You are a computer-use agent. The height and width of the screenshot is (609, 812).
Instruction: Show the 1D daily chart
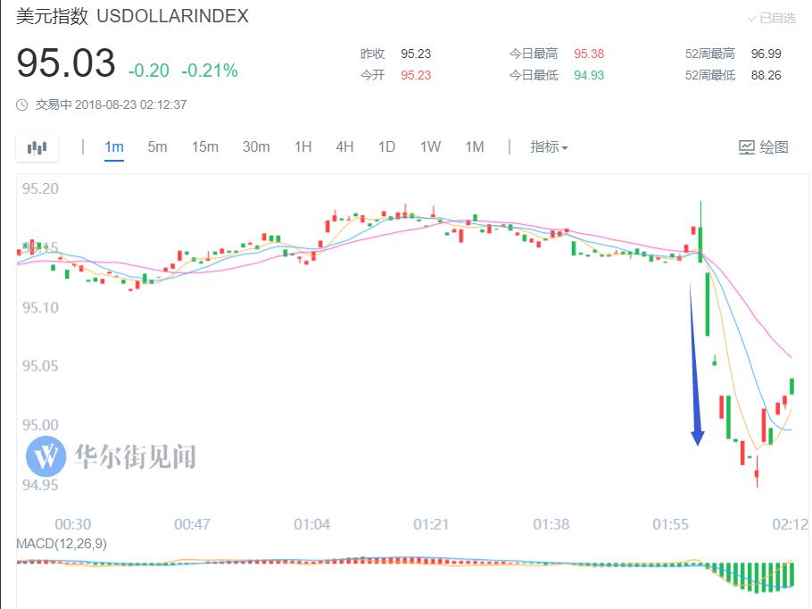[386, 146]
